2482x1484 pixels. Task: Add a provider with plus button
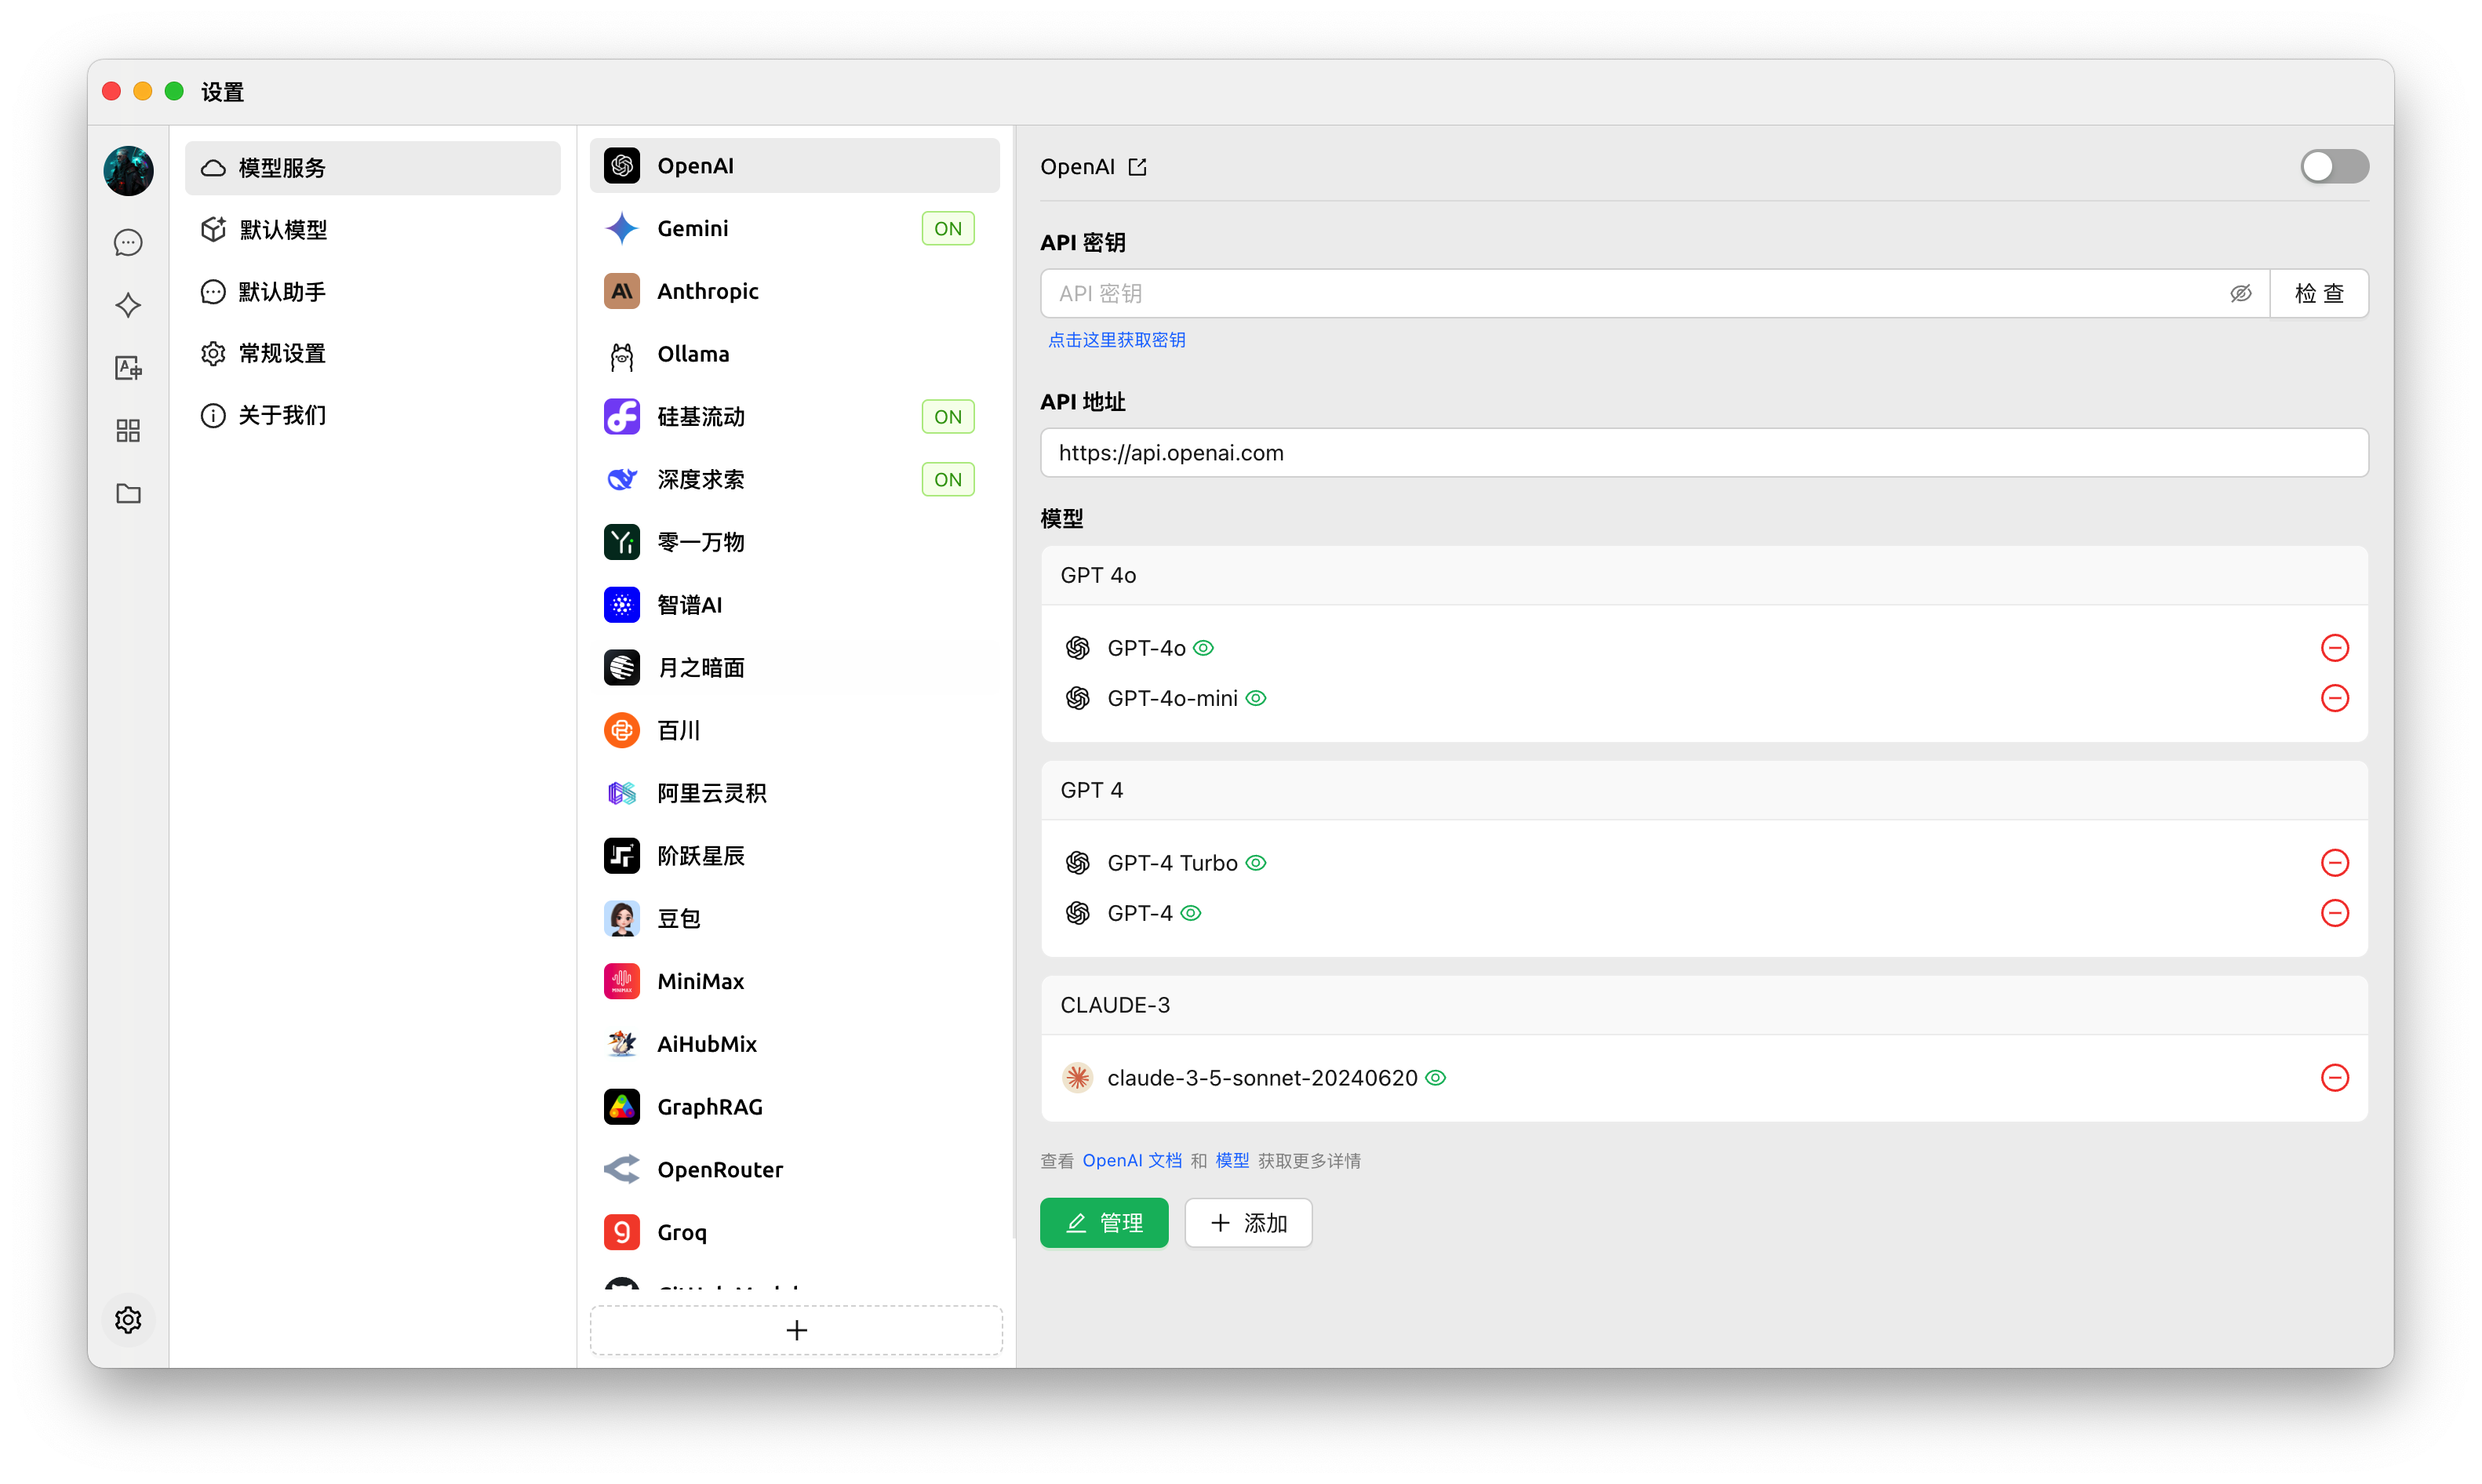point(796,1330)
